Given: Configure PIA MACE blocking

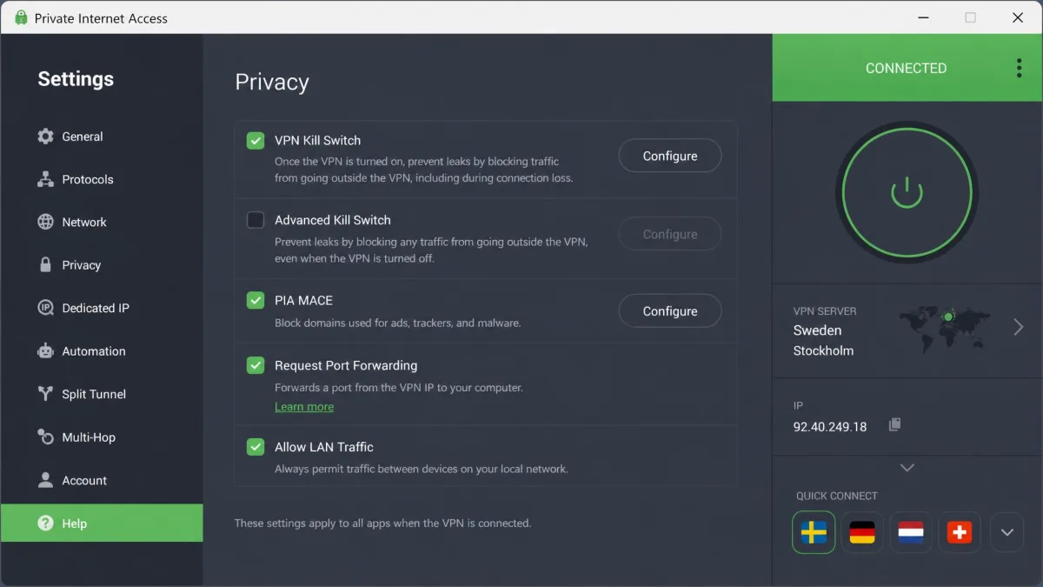Looking at the screenshot, I should 670,310.
